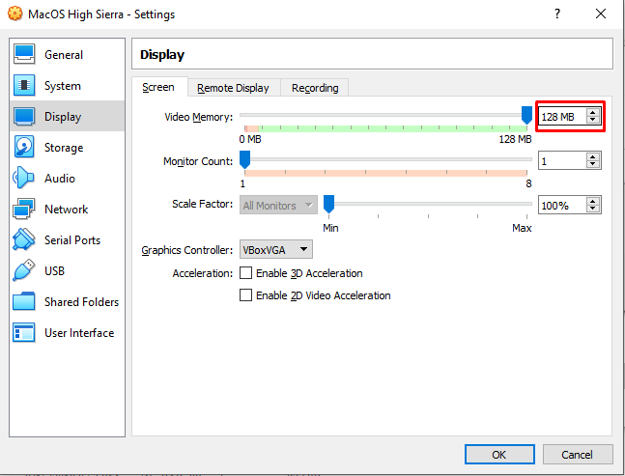625x476 pixels.
Task: Enable 3D Acceleration checkbox
Action: point(245,273)
